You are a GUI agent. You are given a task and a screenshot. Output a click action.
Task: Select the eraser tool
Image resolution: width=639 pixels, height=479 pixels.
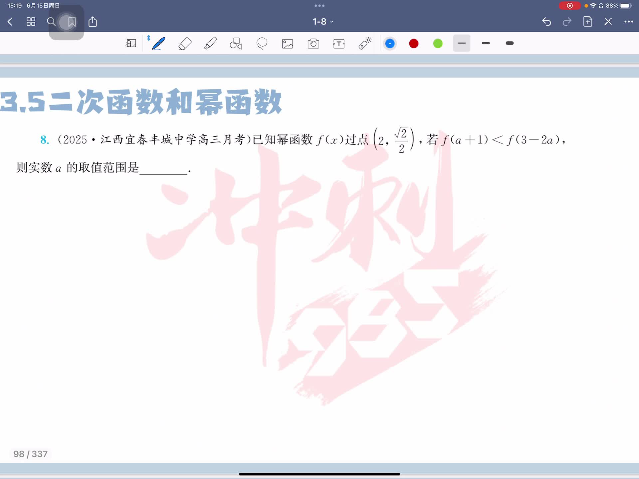(x=185, y=44)
